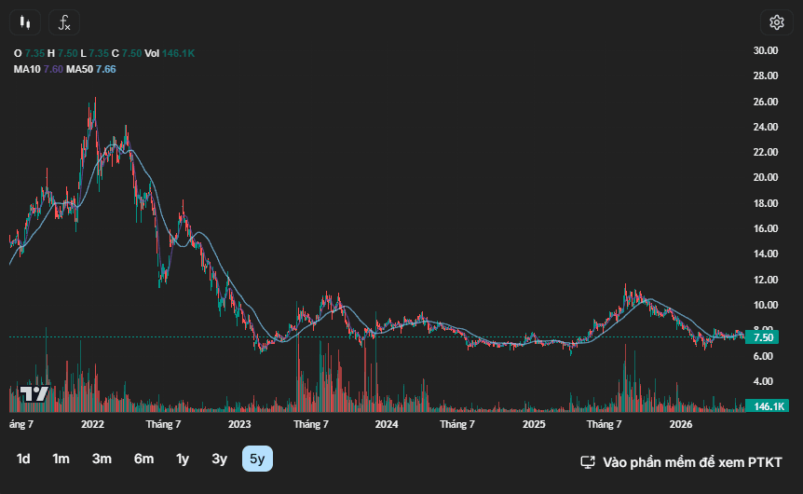Click the MA10 value 7.60
The width and height of the screenshot is (803, 494).
(x=53, y=69)
